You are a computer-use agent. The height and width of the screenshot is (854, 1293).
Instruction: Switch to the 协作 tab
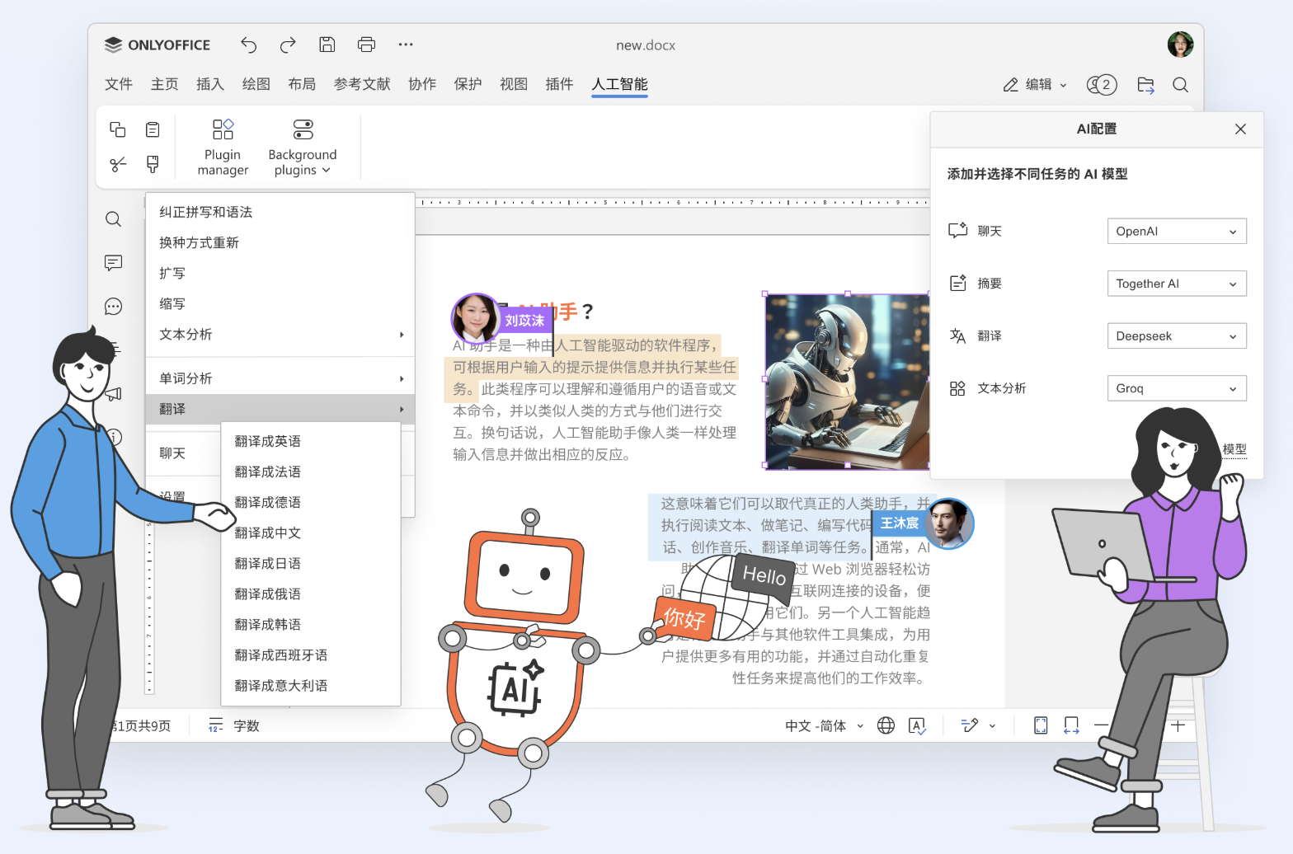pos(422,84)
